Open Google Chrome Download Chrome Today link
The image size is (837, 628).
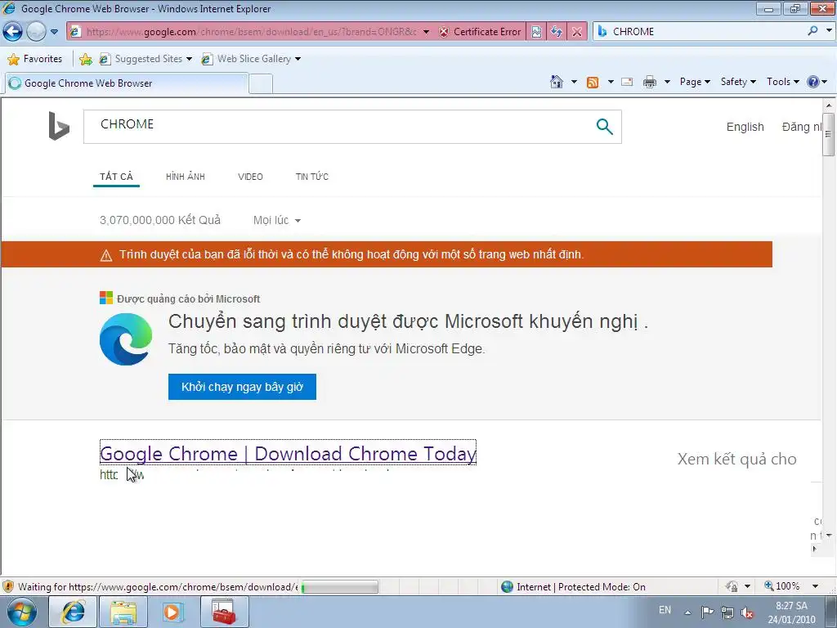(288, 453)
